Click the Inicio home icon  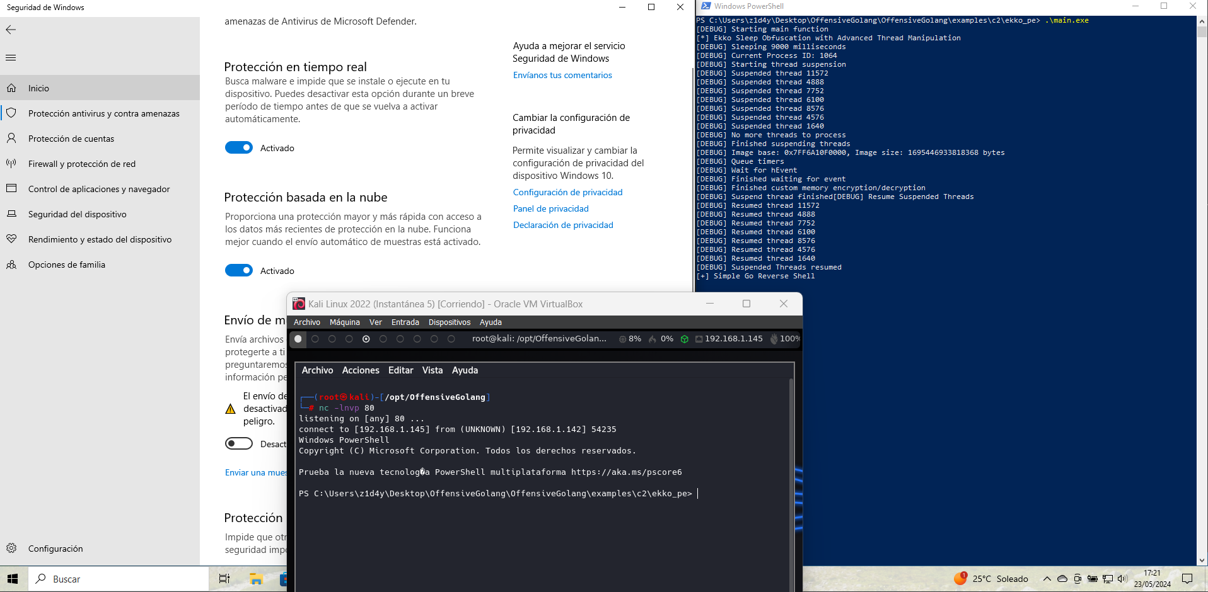point(11,88)
